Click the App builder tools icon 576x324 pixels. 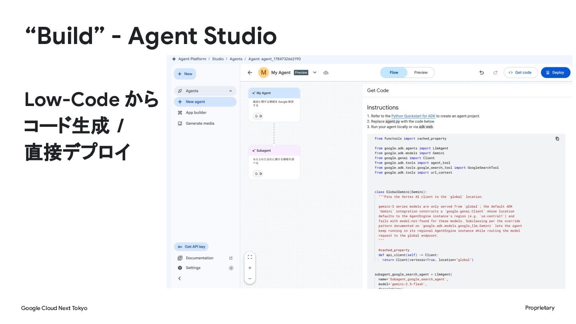(180, 113)
